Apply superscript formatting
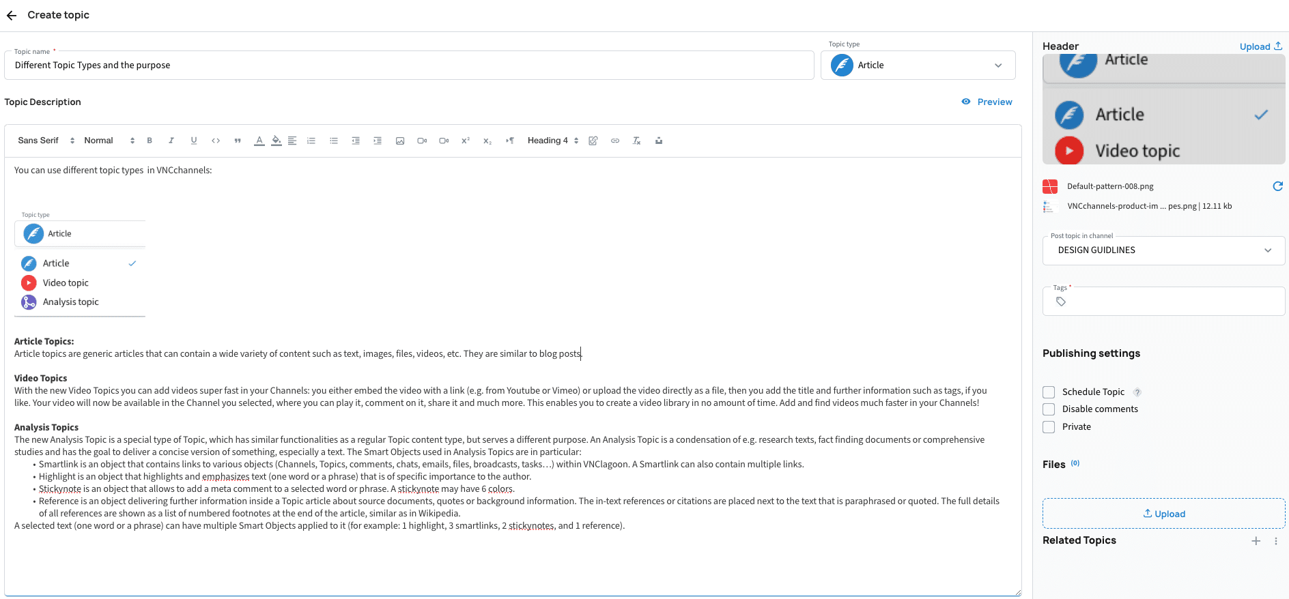 [x=466, y=141]
